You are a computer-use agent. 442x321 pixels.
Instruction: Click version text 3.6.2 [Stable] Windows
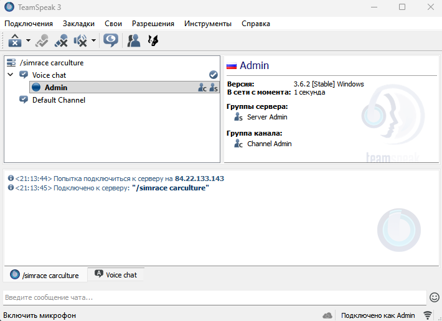click(x=329, y=84)
